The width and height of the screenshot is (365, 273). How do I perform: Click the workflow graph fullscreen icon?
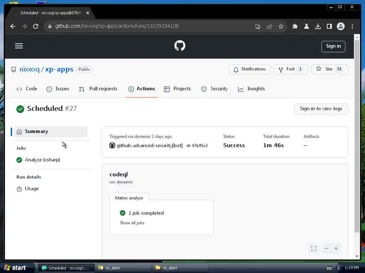tap(314, 248)
